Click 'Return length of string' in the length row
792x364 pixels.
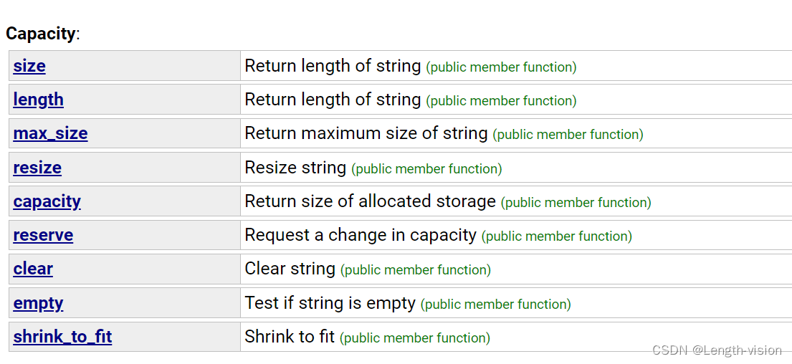click(x=333, y=100)
